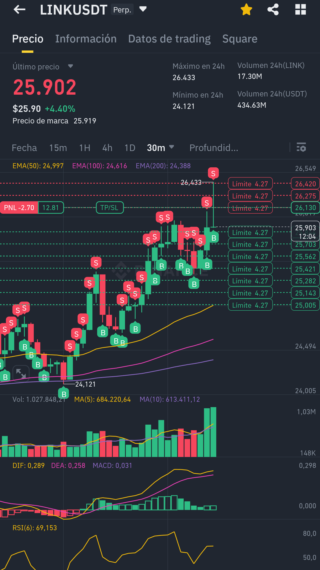Tap the topmost S sell marker
Viewport: 320px width, 570px height.
coord(213,174)
